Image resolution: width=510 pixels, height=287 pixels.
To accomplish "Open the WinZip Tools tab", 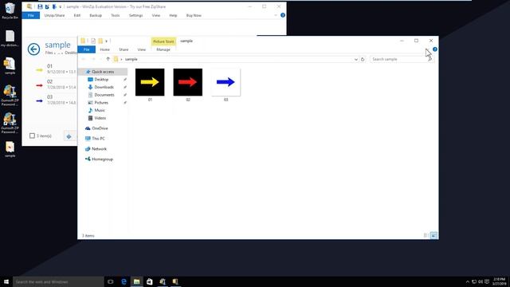I will tap(115, 15).
